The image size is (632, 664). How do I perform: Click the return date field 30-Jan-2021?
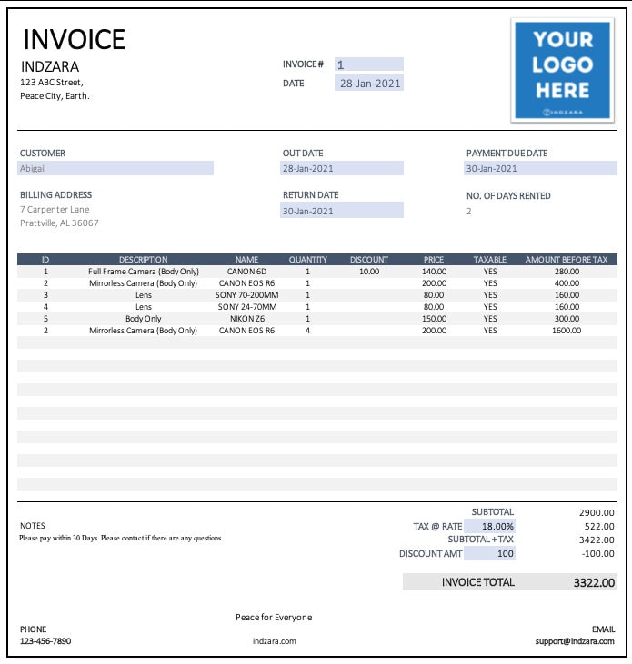(x=342, y=211)
